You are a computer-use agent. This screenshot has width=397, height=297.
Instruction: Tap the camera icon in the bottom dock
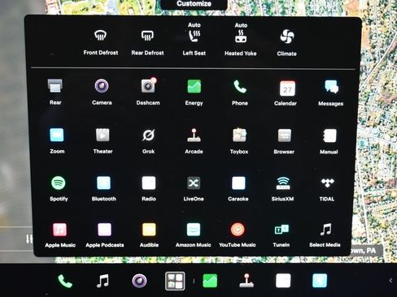tap(139, 281)
